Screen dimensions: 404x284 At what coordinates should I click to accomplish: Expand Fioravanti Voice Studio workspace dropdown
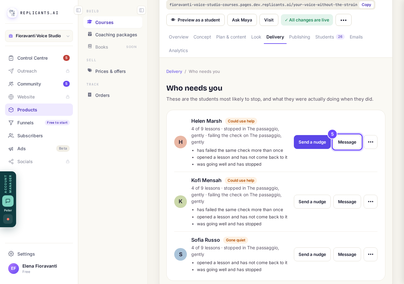click(39, 36)
